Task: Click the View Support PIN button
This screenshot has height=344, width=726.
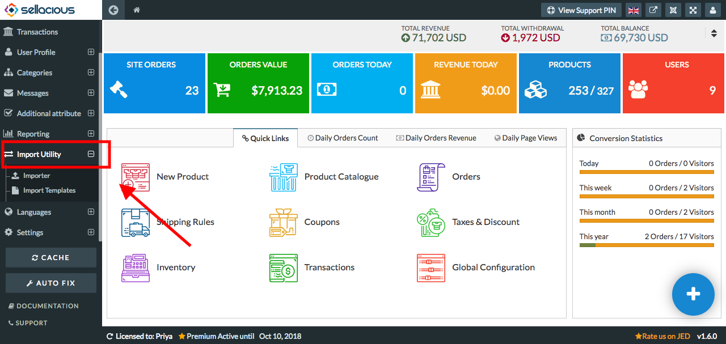Action: 582,10
